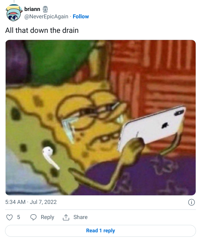
Task: Click the 5:34 AM Jul 7, 2022 timestamp
Action: click(x=31, y=202)
